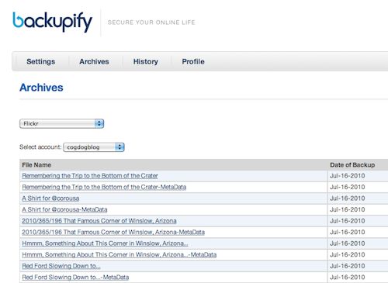Viewport: 388px width, 283px height.
Task: Open the Settings tab
Action: coord(41,61)
